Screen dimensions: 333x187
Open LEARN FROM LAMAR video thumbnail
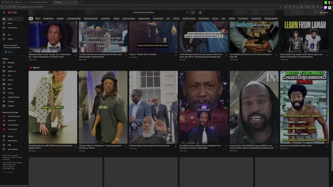(304, 37)
